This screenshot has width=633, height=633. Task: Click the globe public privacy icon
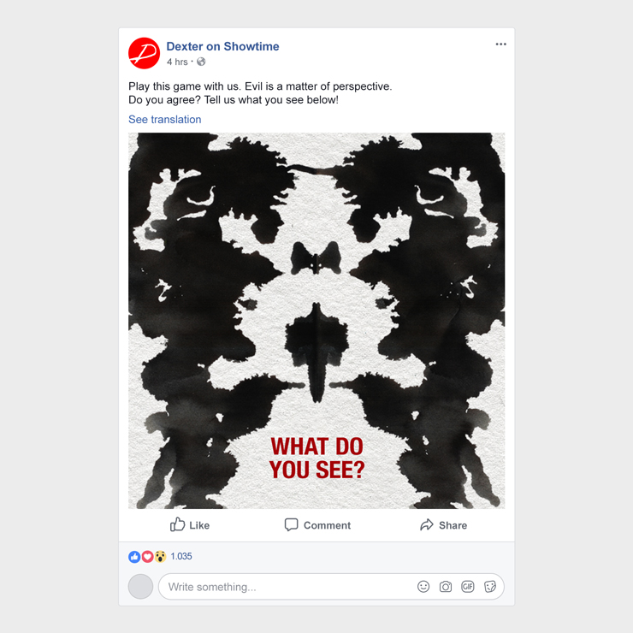click(201, 62)
